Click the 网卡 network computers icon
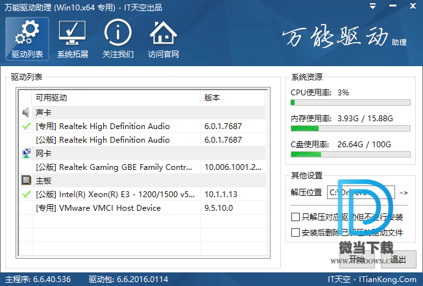Image resolution: width=423 pixels, height=286 pixels. pyautogui.click(x=26, y=154)
